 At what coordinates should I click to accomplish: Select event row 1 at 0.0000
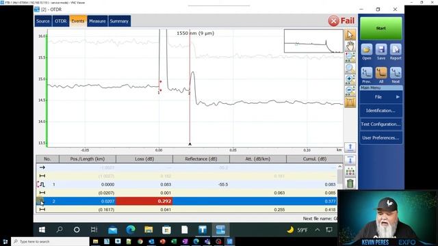(x=186, y=184)
